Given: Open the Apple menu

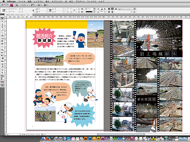Looking at the screenshot, I should 3,2.
